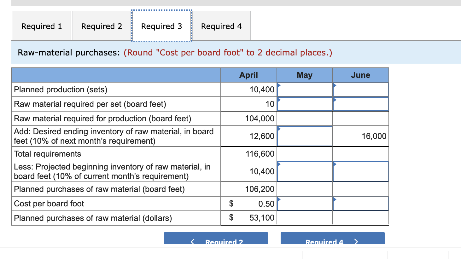This screenshot has height=259, width=461.
Task: Advance using the Required 4 button
Action: point(333,238)
